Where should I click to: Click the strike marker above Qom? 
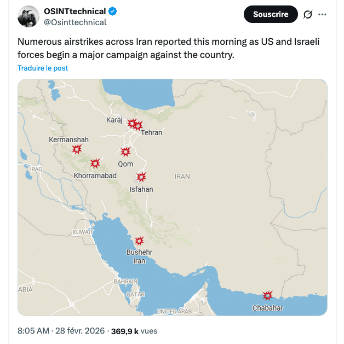point(125,152)
